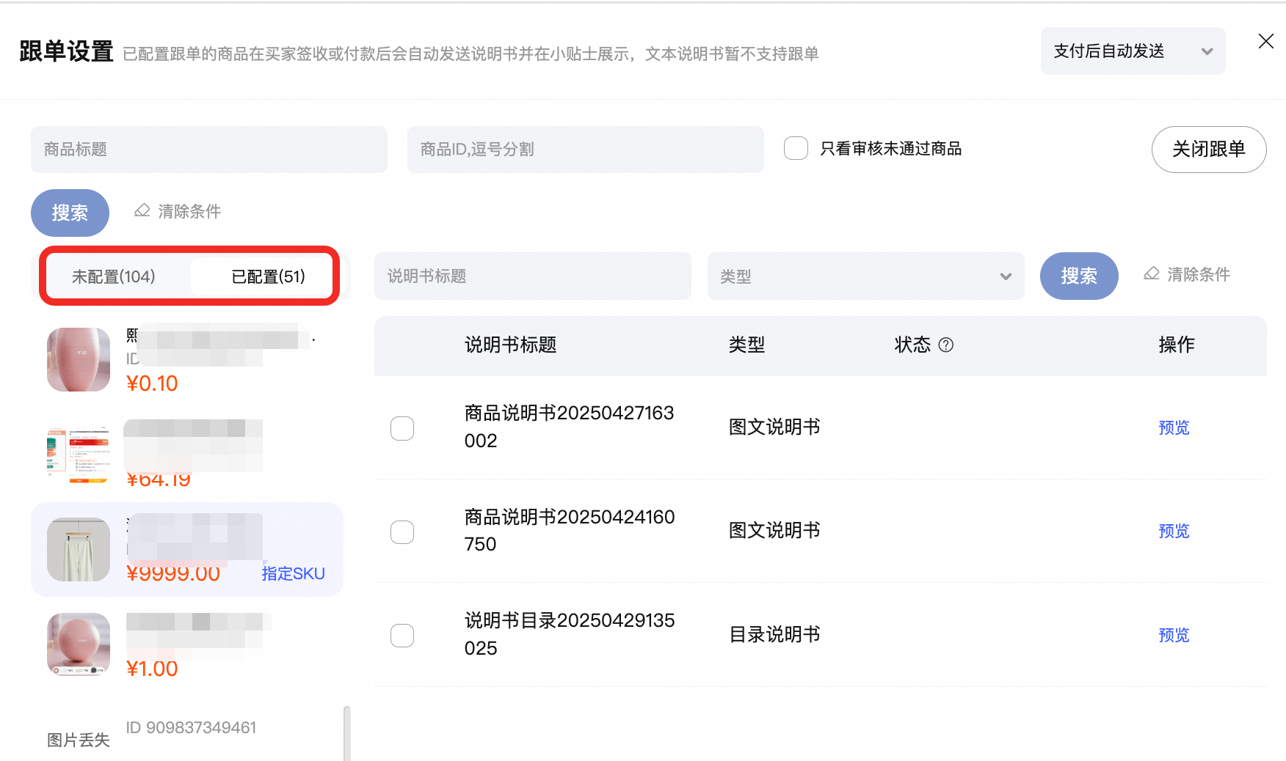Select pink ball thumbnail priced ¥1.00

click(x=79, y=644)
